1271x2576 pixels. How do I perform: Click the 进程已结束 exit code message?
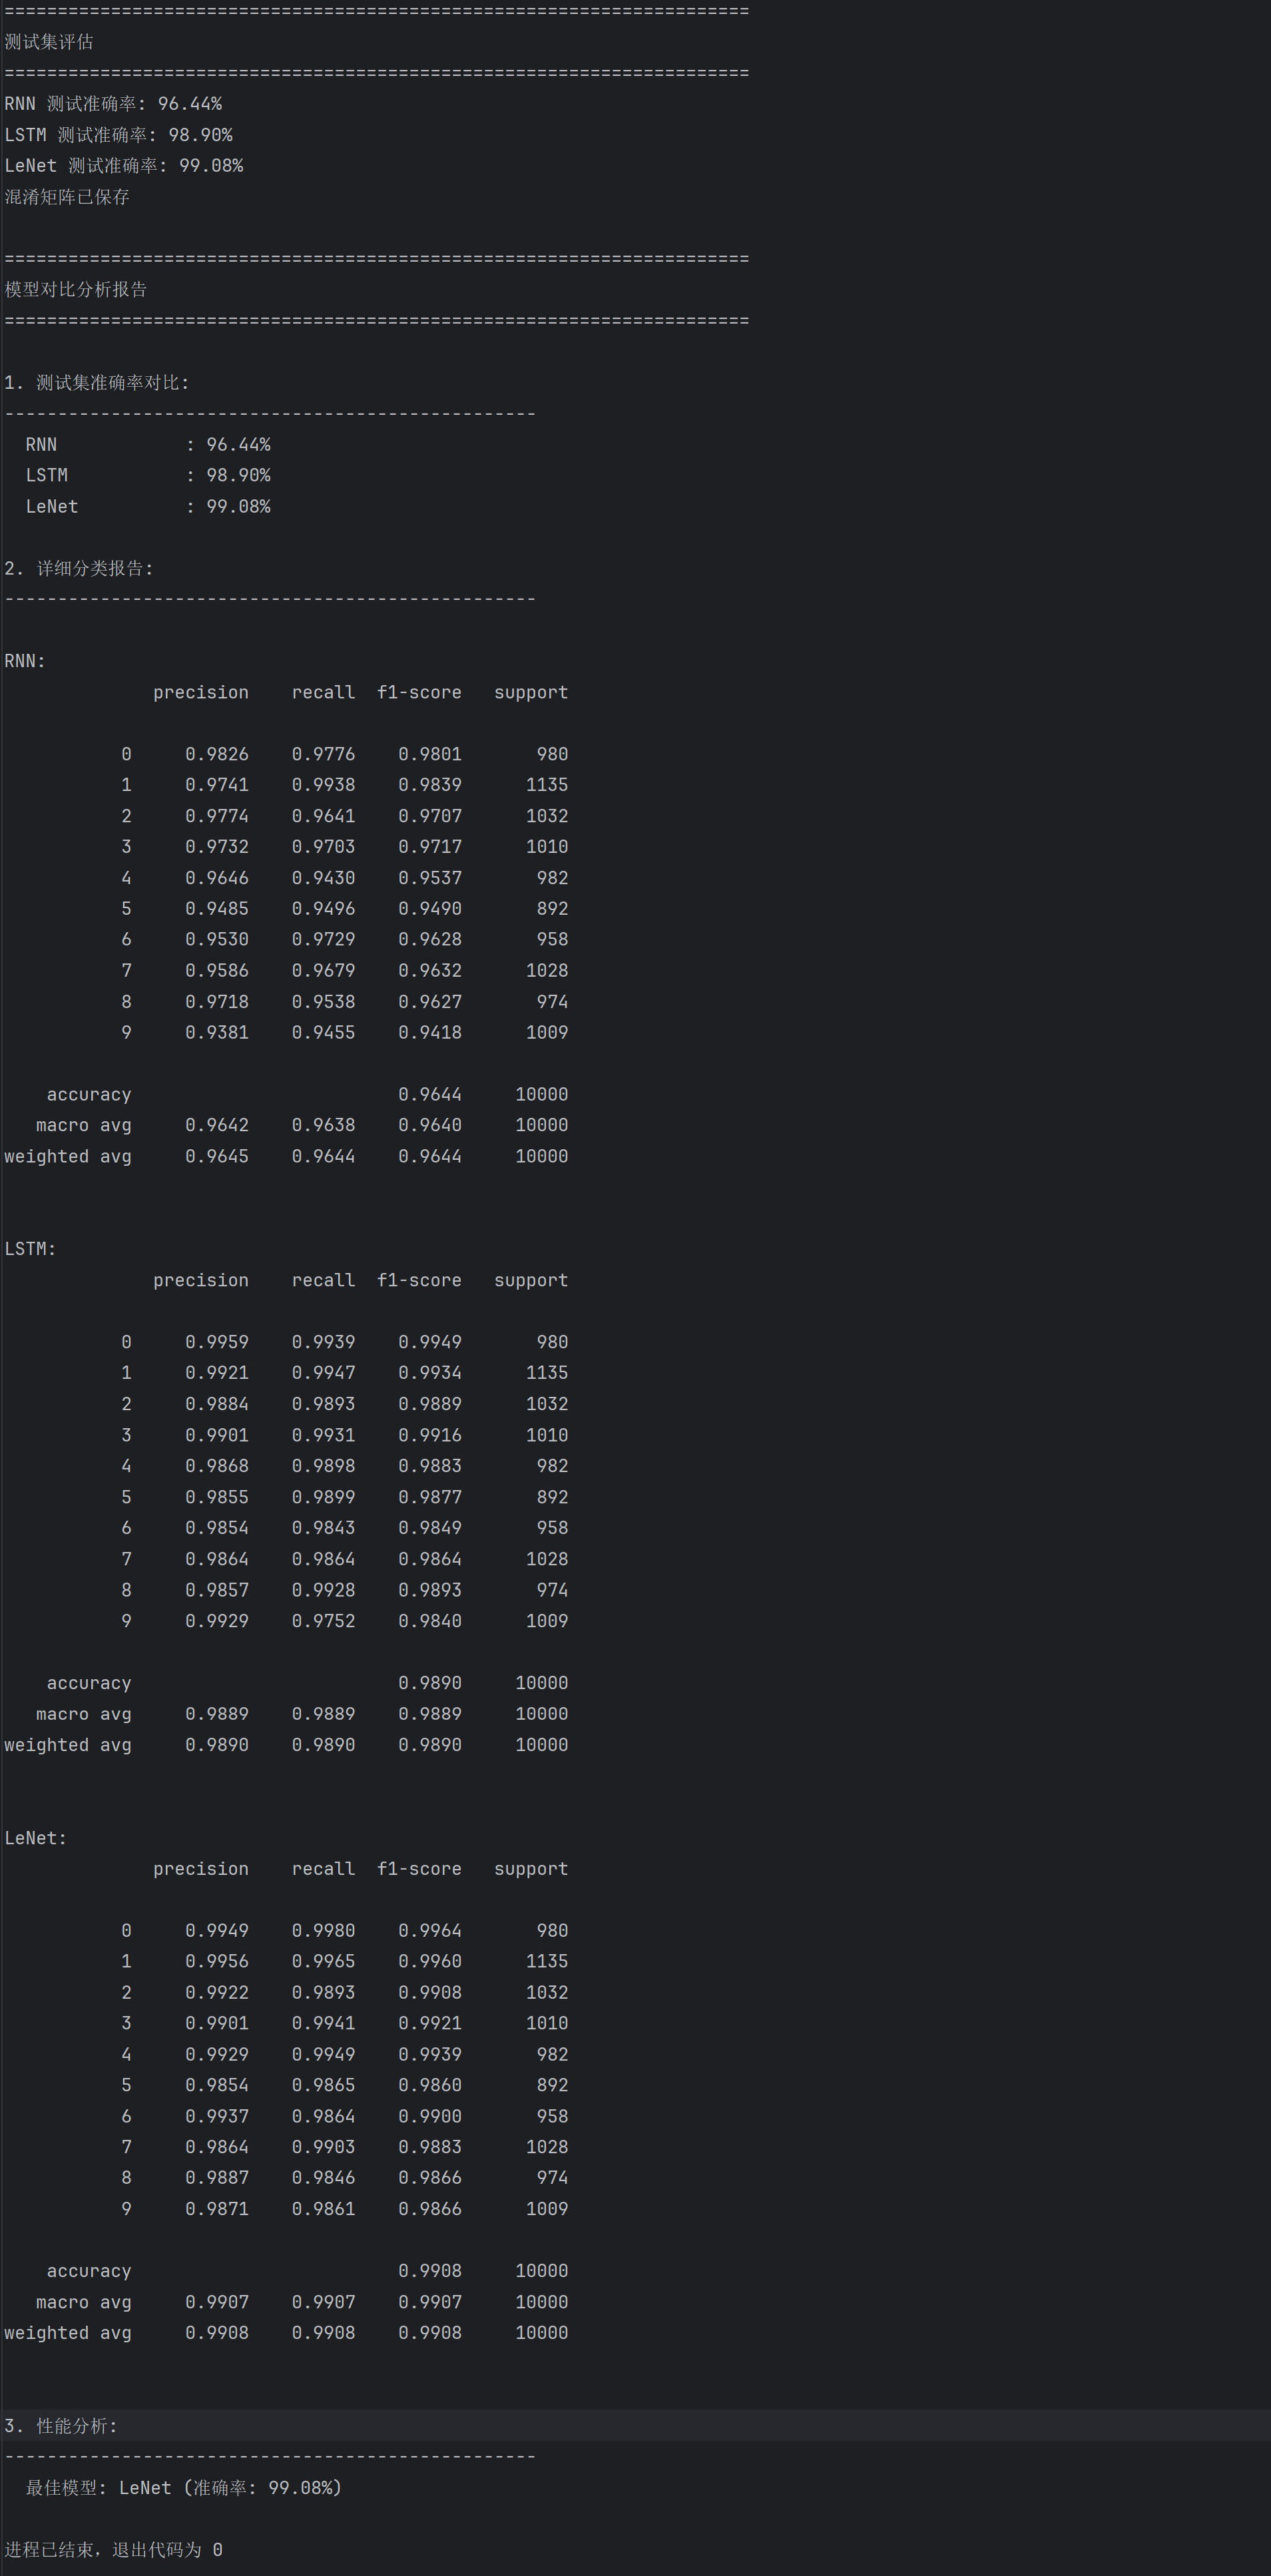(114, 2549)
